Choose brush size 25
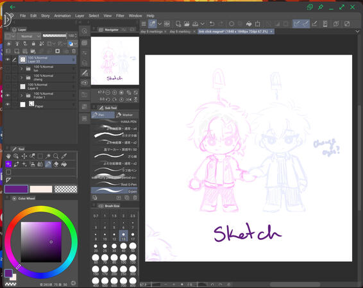The width and height of the screenshot is (363, 288). point(105,248)
